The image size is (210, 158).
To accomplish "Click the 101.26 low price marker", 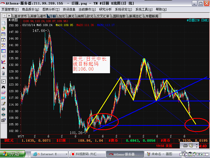I will [x=78, y=133].
